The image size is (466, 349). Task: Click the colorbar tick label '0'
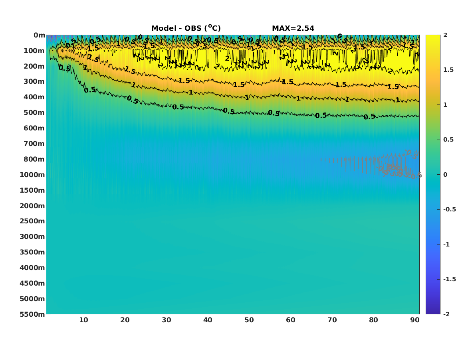coord(445,175)
